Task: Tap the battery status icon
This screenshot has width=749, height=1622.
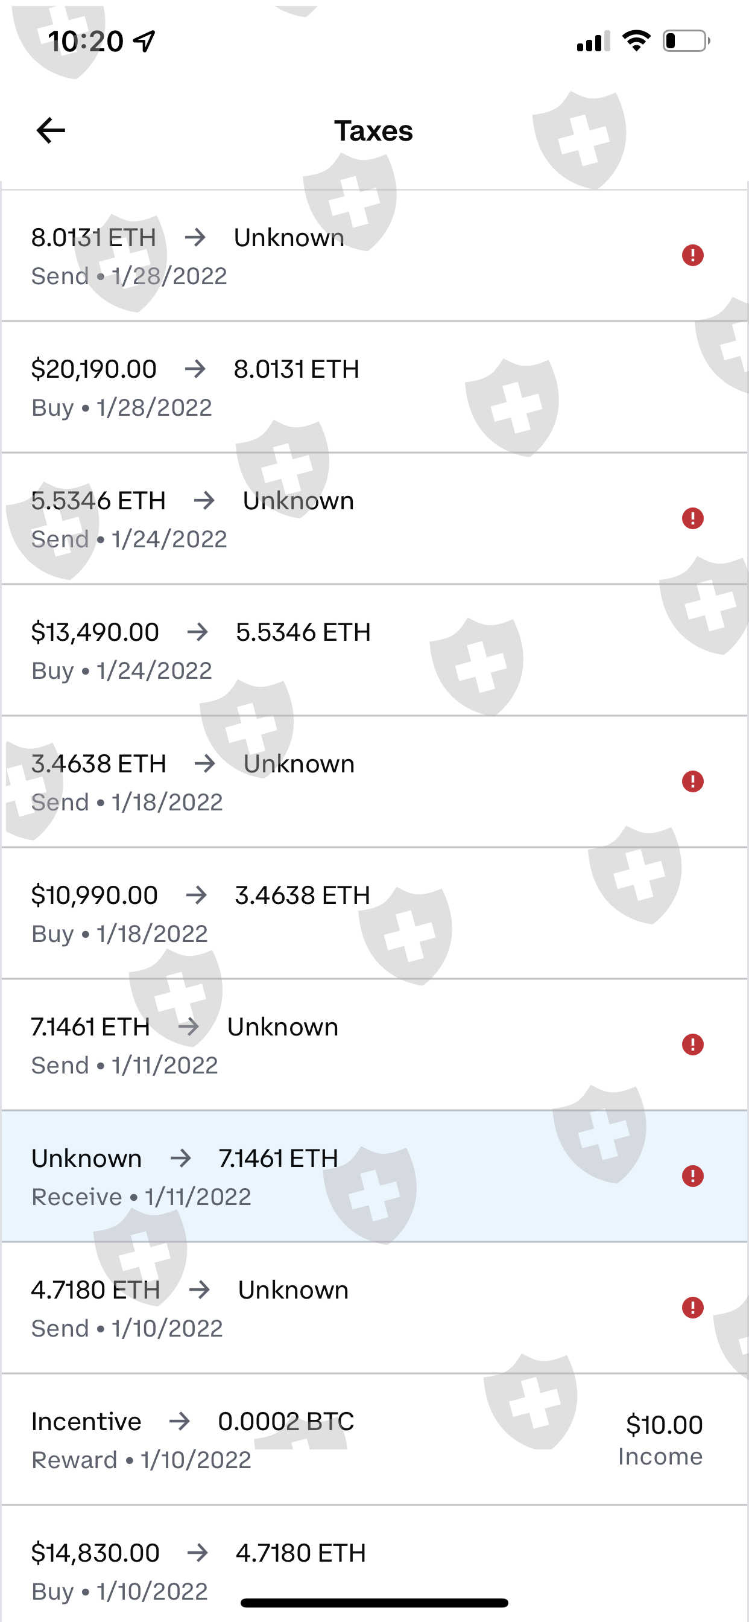Action: pos(686,41)
